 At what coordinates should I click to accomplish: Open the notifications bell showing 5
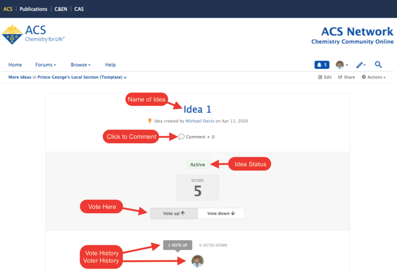click(x=321, y=65)
